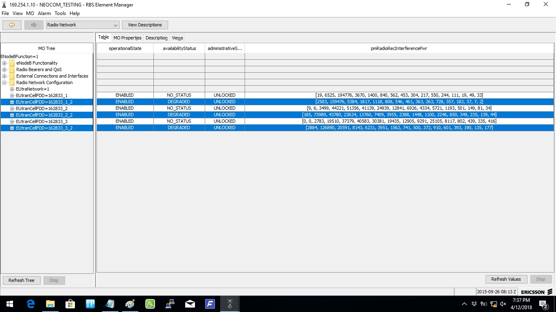This screenshot has width=556, height=312.
Task: Open the Notepad app in the taskbar
Action: [x=110, y=303]
